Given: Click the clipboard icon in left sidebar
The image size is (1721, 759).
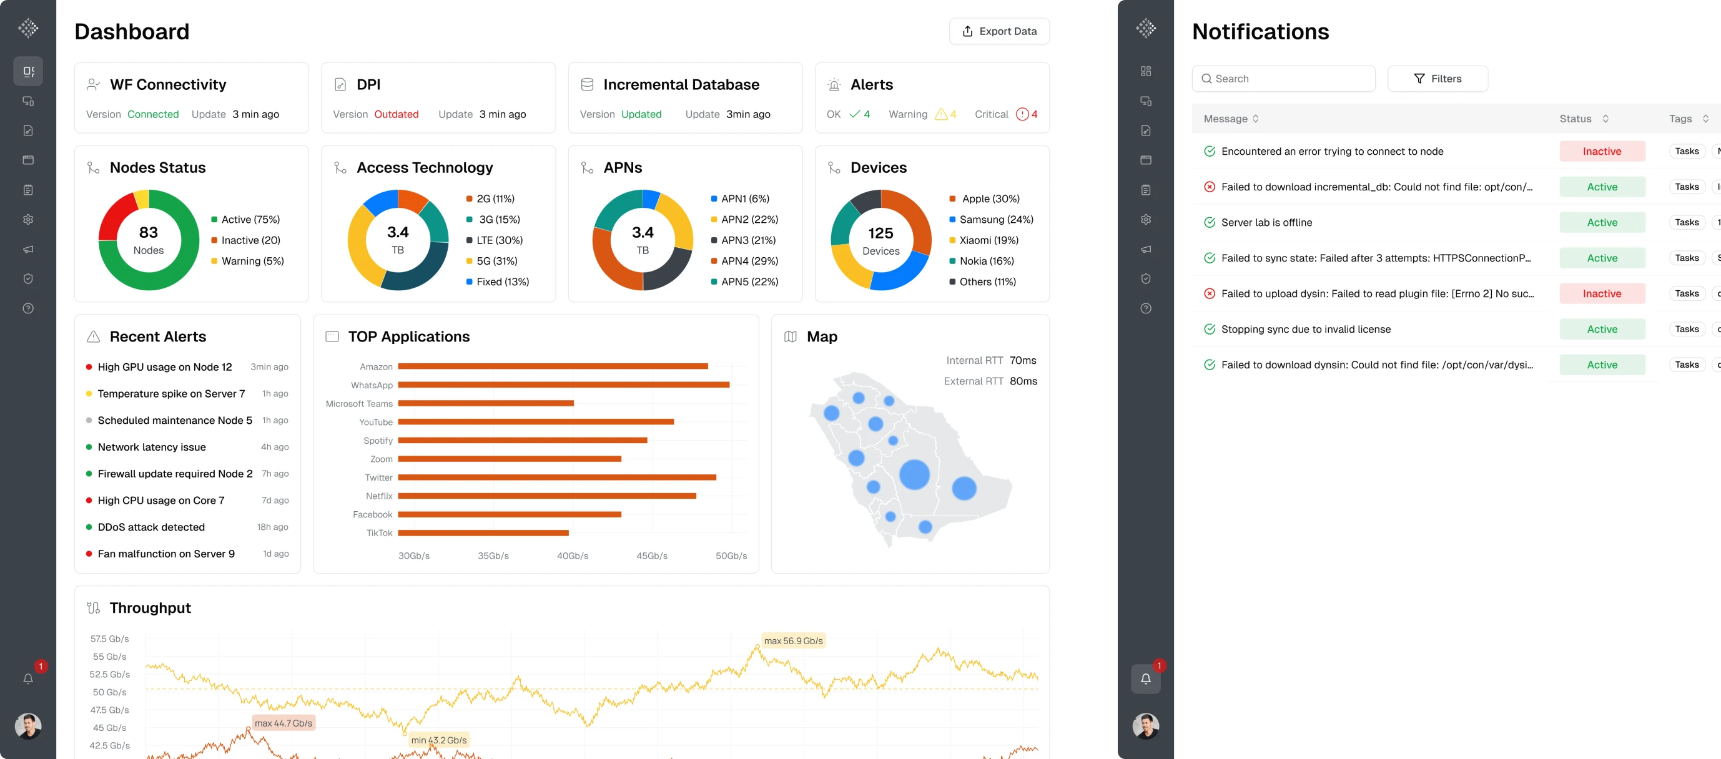Looking at the screenshot, I should 28,190.
